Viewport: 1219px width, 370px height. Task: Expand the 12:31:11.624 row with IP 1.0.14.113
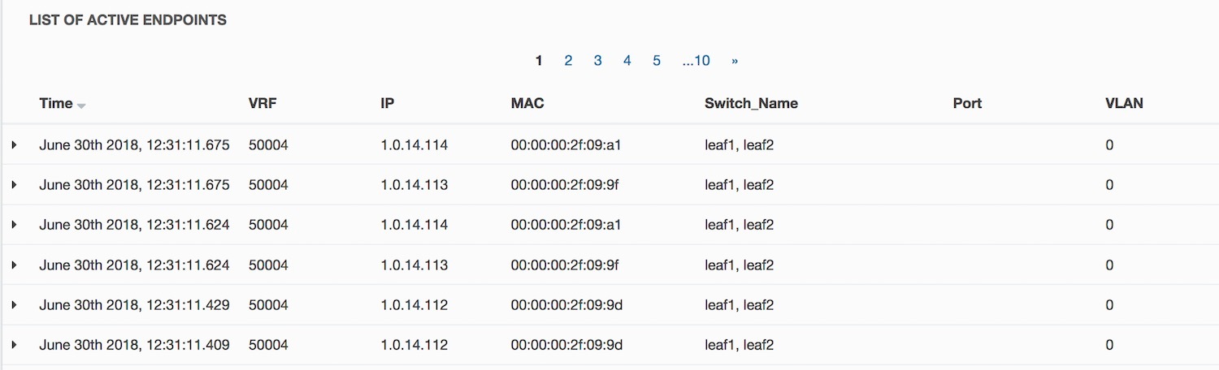pos(14,265)
